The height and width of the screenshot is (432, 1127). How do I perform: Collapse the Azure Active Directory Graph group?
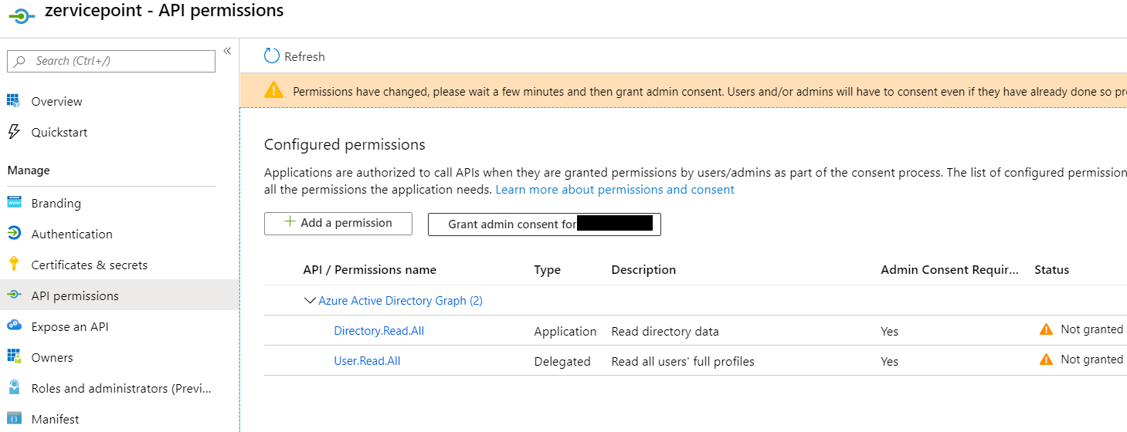pos(310,301)
